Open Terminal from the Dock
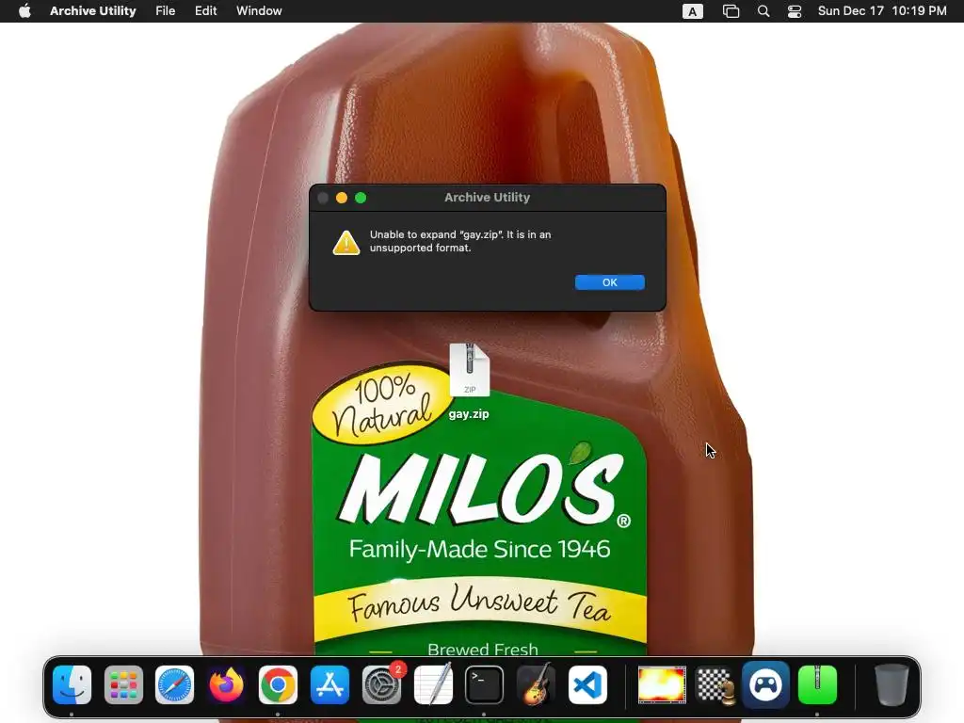 pos(484,685)
